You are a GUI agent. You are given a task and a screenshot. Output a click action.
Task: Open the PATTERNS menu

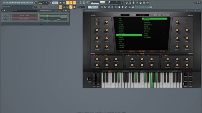pos(14,3)
